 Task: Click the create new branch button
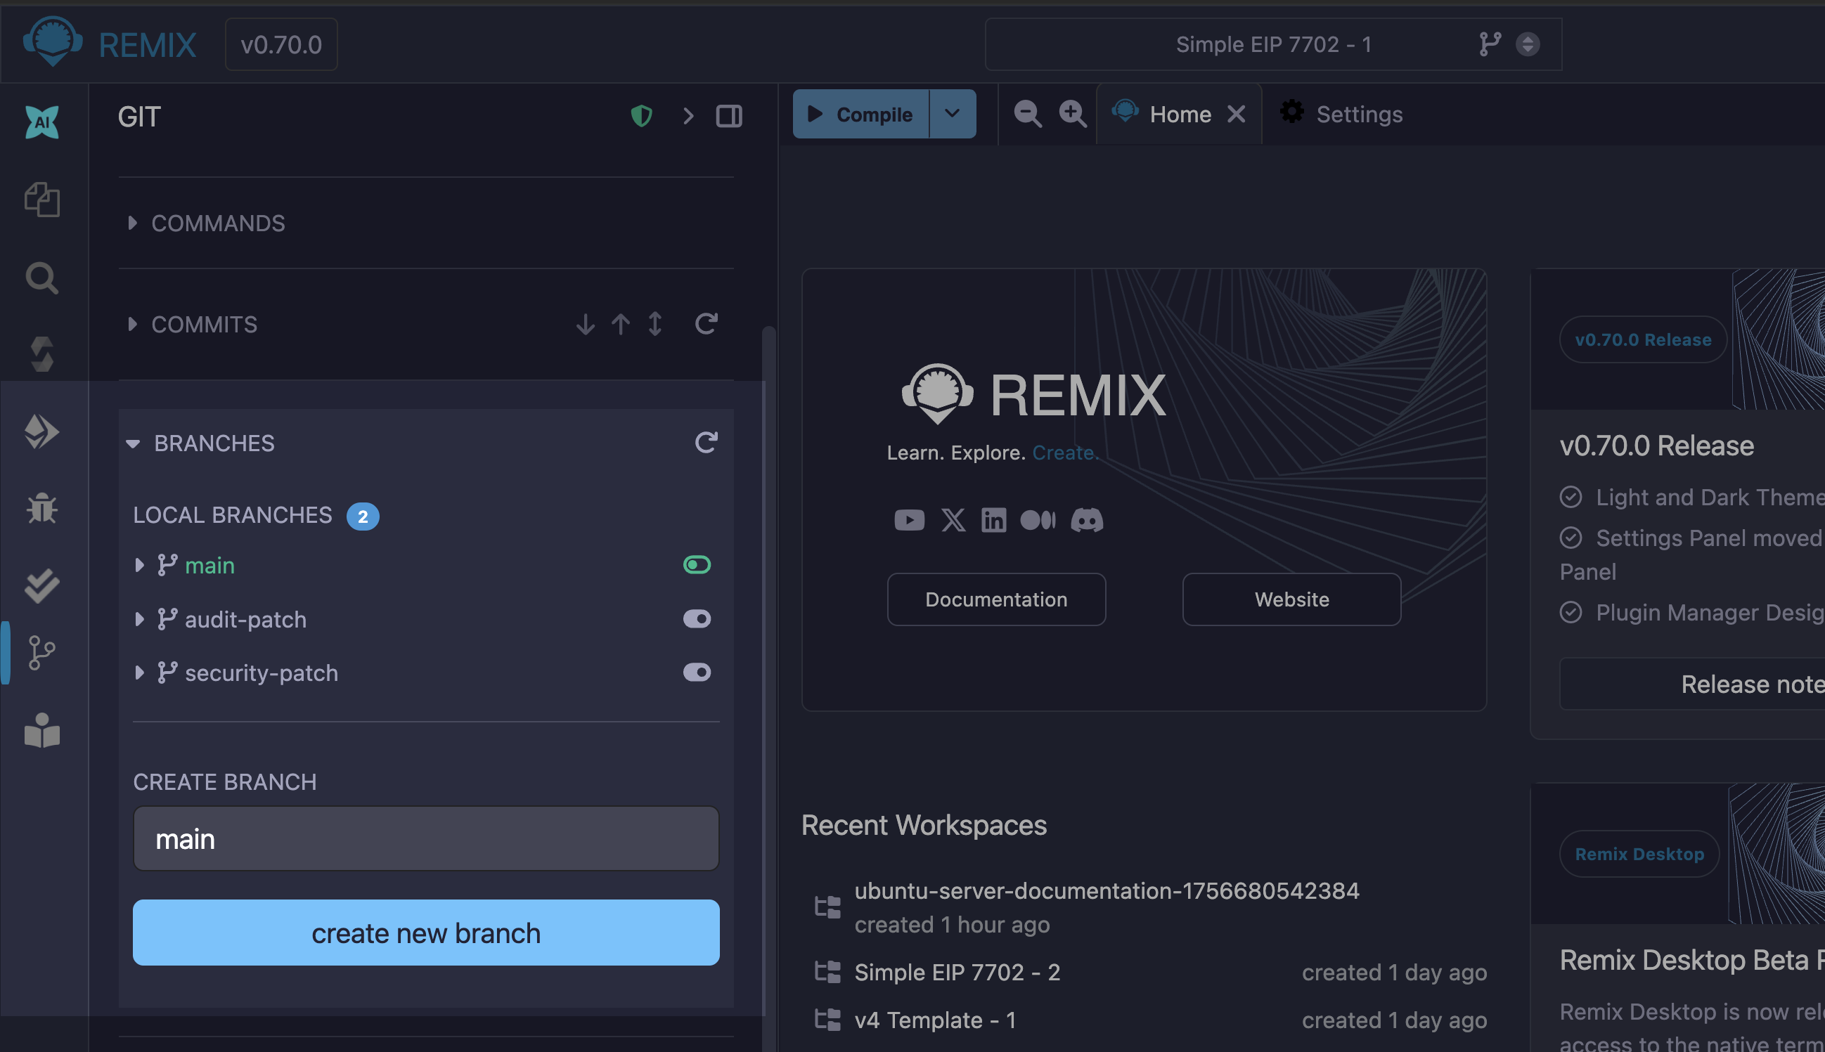point(427,932)
